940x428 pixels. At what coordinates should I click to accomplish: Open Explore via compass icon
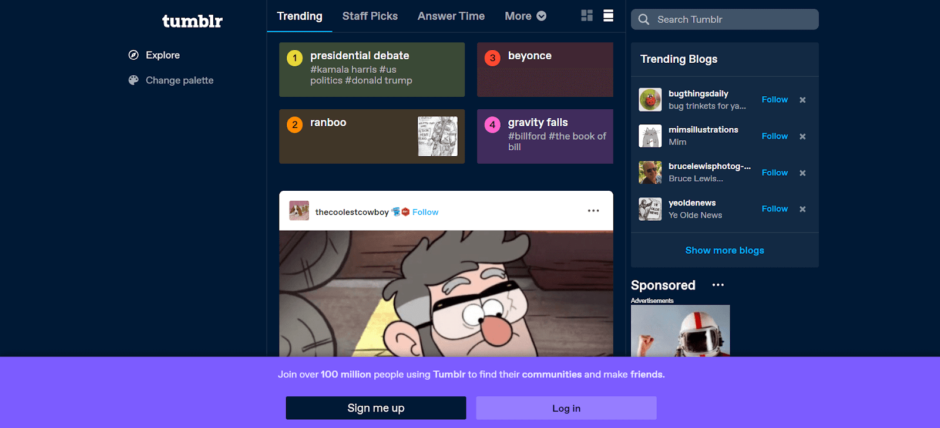(x=133, y=55)
